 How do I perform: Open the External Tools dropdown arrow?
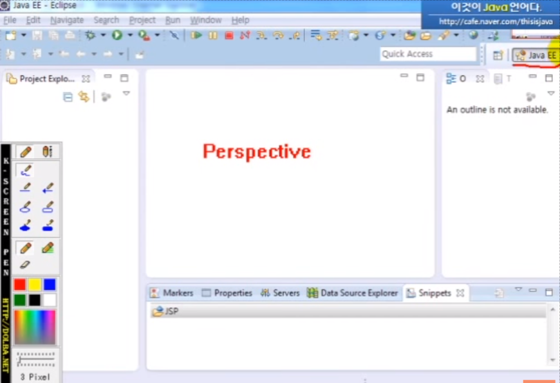pyautogui.click(x=157, y=35)
